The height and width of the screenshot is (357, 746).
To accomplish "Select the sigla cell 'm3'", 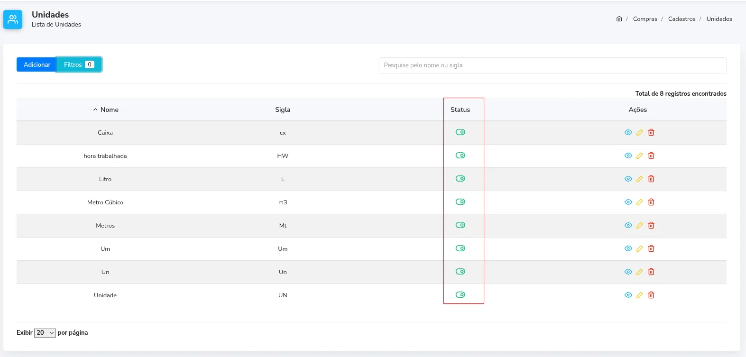I will click(283, 202).
